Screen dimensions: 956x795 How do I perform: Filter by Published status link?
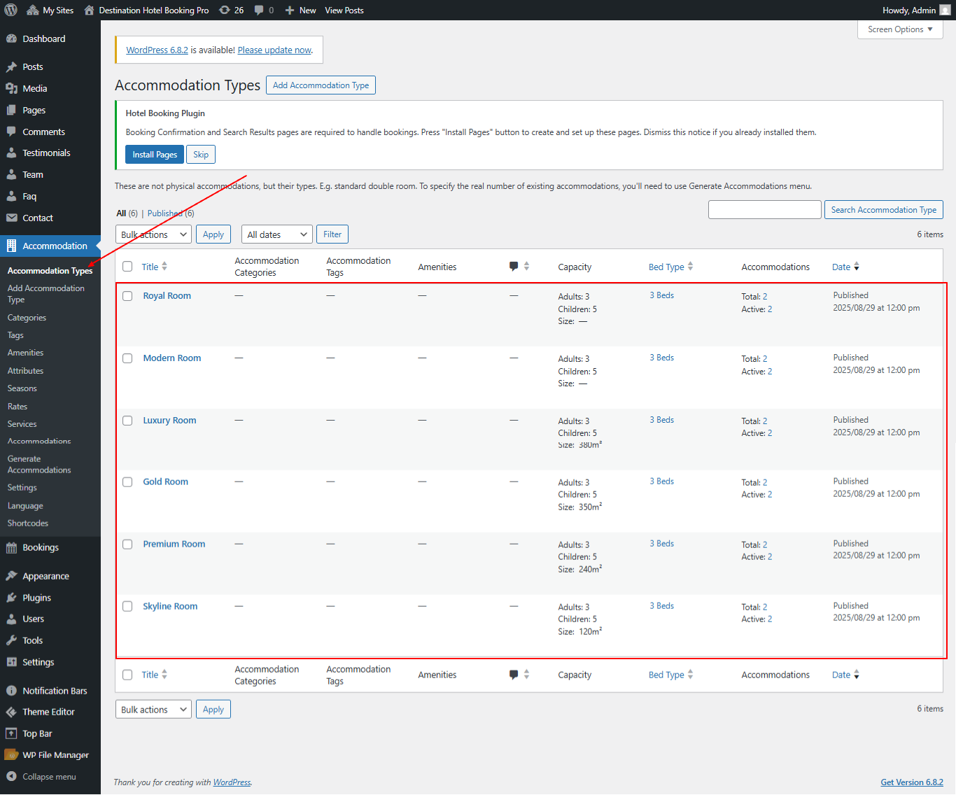165,213
